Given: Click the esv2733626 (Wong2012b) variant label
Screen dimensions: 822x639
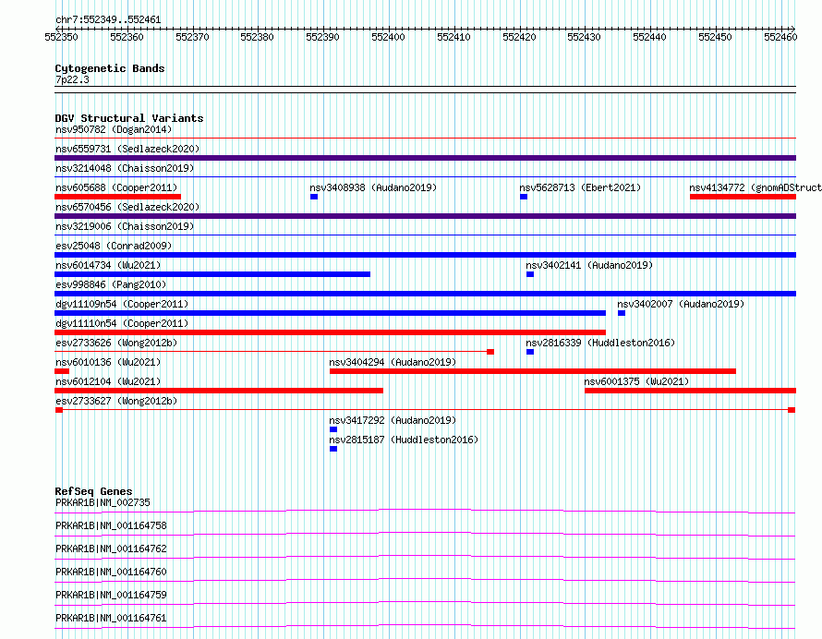Looking at the screenshot, I should [x=116, y=343].
